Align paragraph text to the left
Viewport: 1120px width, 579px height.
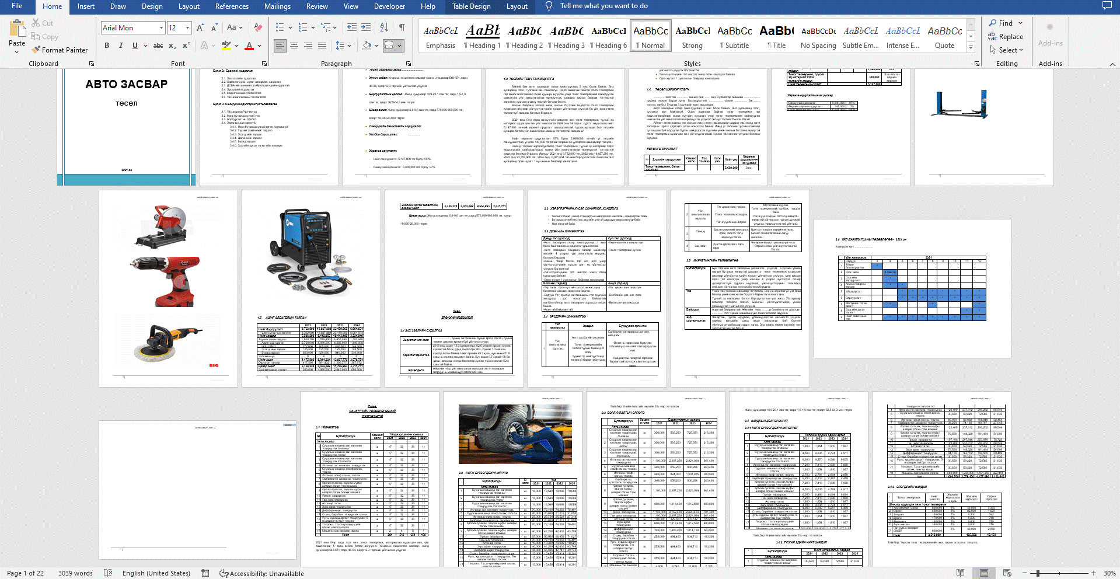click(x=280, y=46)
